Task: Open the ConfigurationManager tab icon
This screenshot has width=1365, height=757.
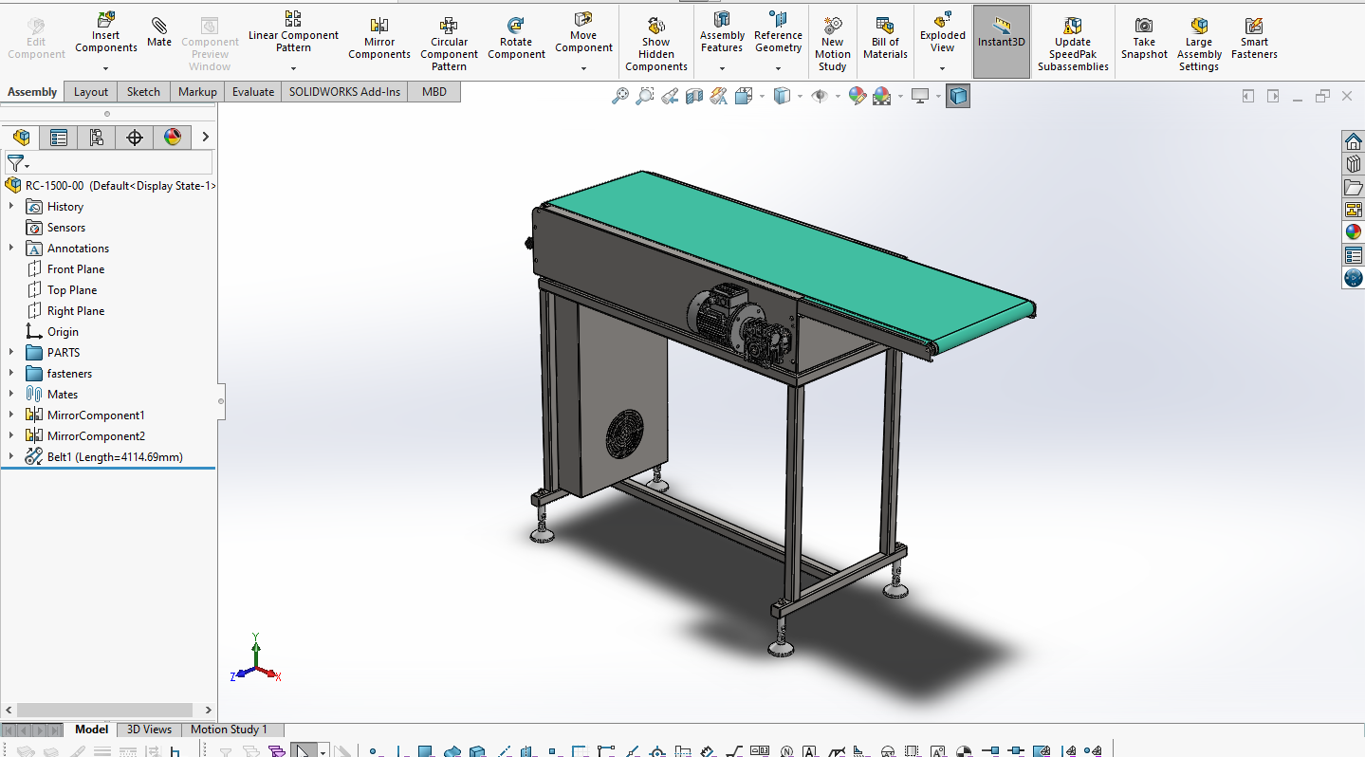Action: pyautogui.click(x=97, y=138)
